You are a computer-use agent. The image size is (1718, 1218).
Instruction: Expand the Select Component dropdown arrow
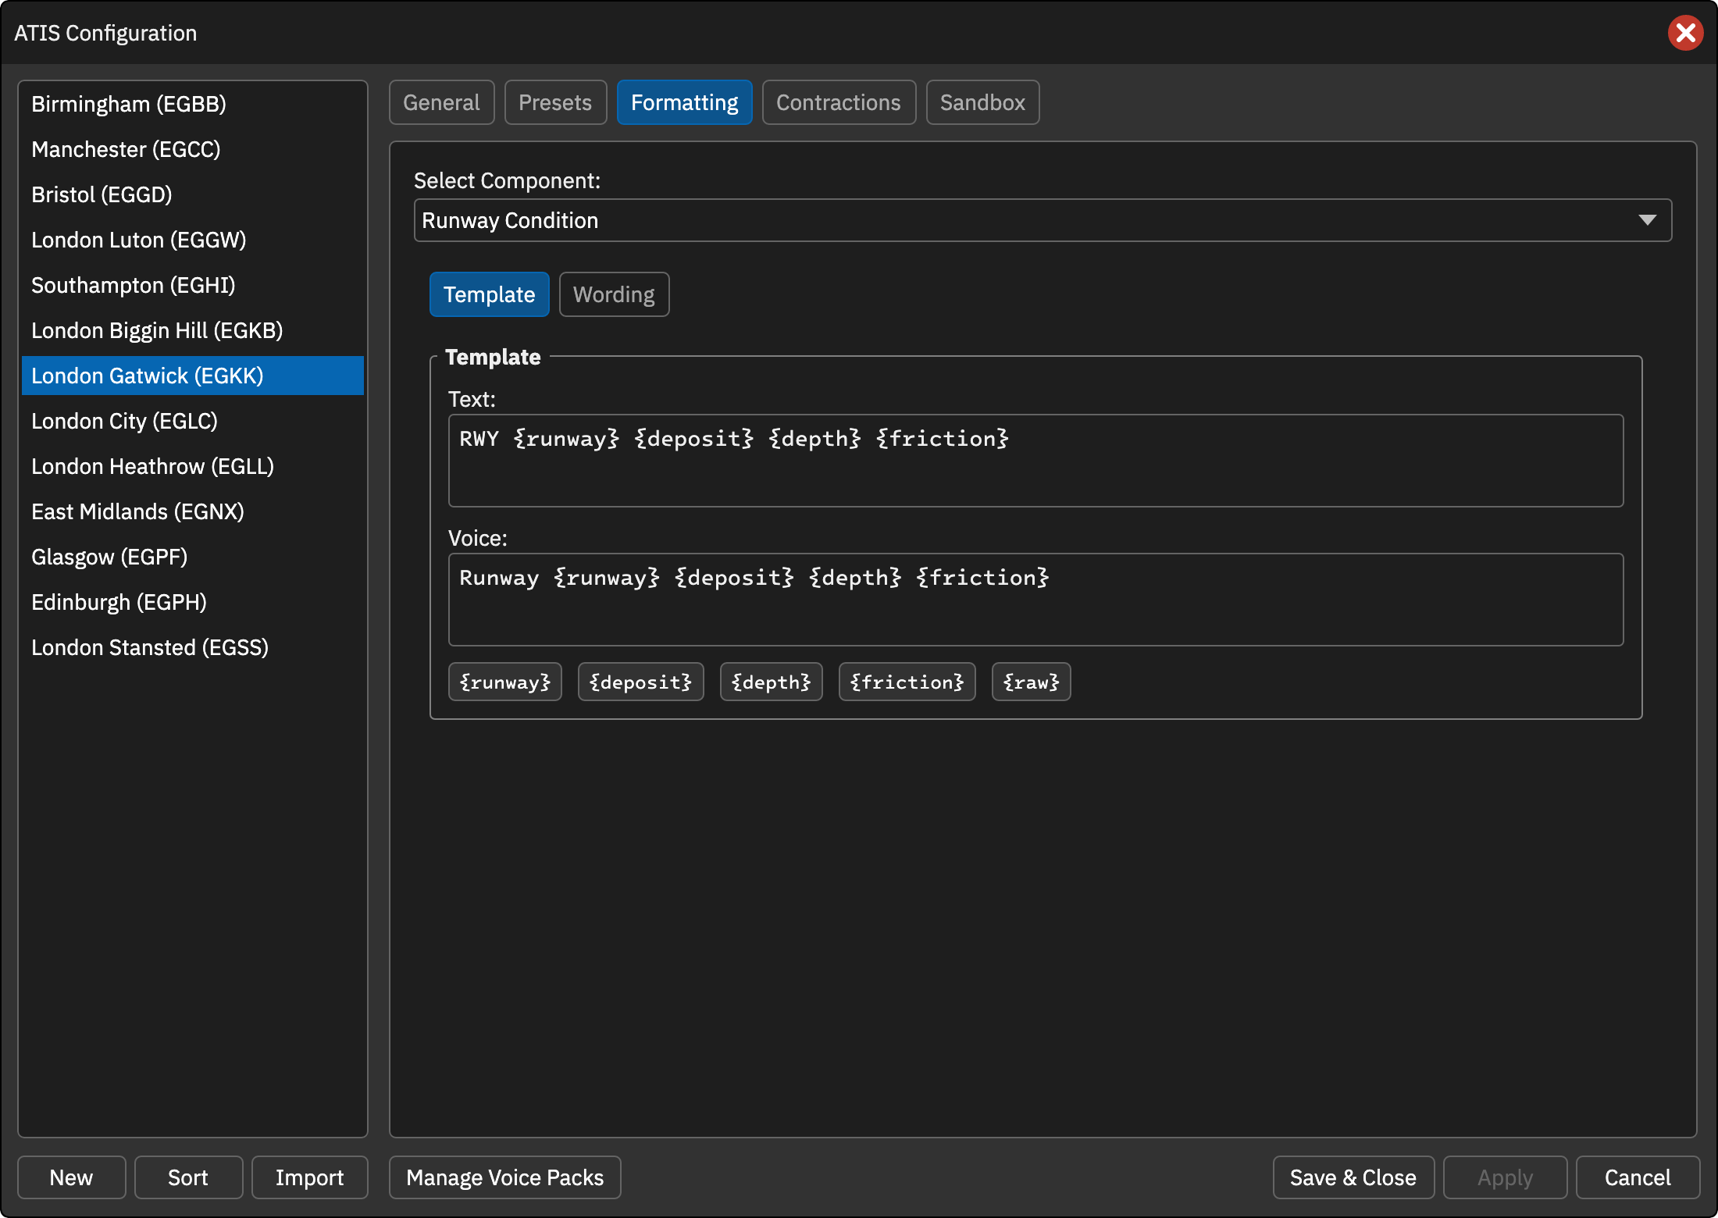(x=1647, y=220)
